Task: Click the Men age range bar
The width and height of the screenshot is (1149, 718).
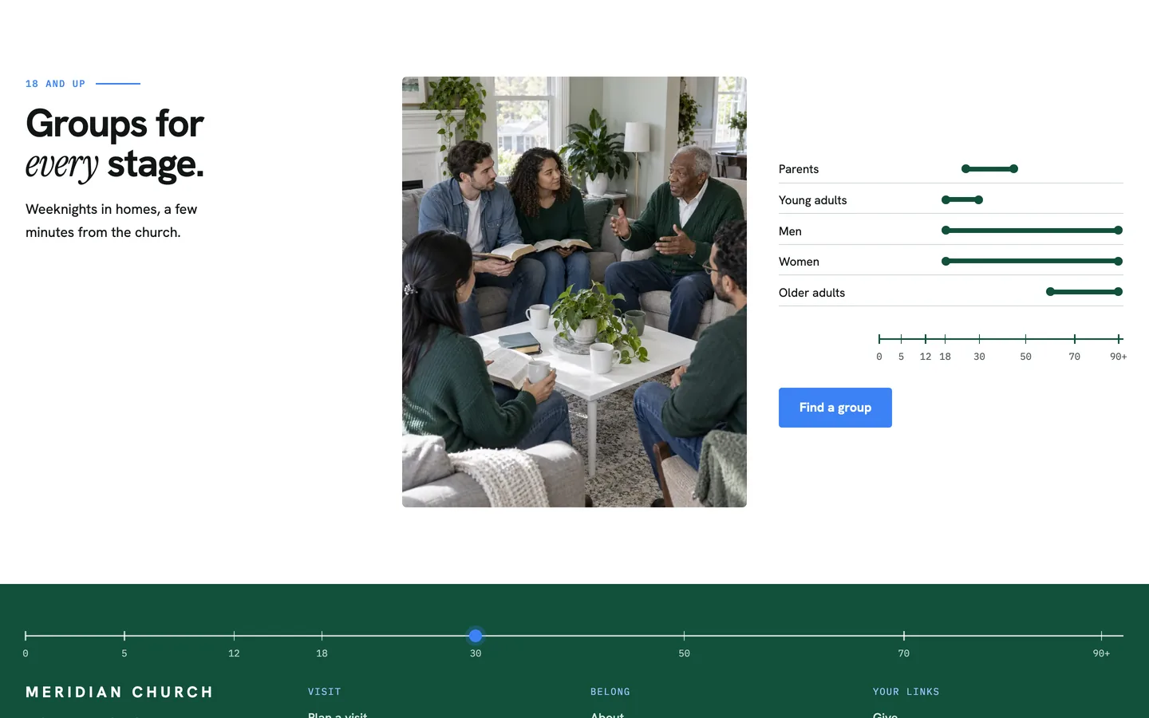Action: pyautogui.click(x=1032, y=230)
